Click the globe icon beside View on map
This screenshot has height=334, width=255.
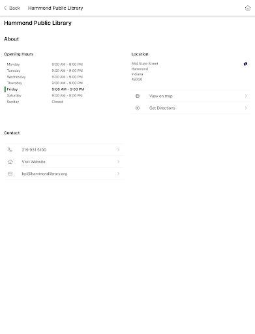point(138,96)
